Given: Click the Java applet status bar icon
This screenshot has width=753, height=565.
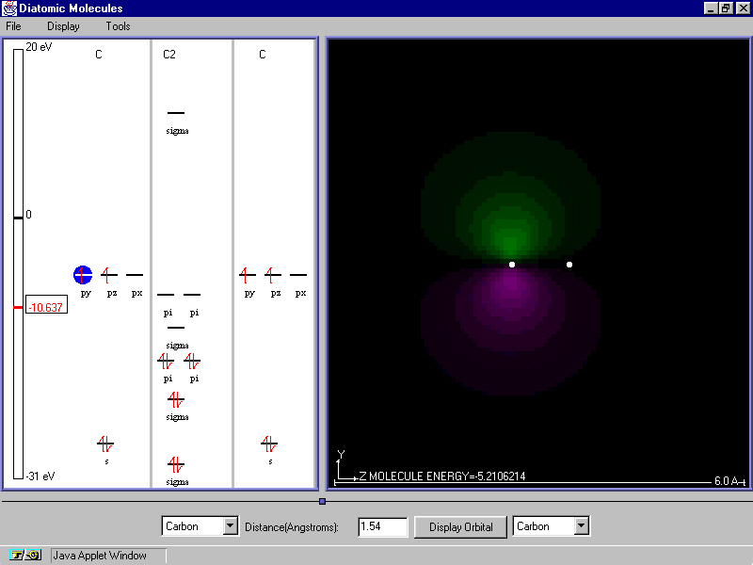Looking at the screenshot, I should tap(25, 555).
